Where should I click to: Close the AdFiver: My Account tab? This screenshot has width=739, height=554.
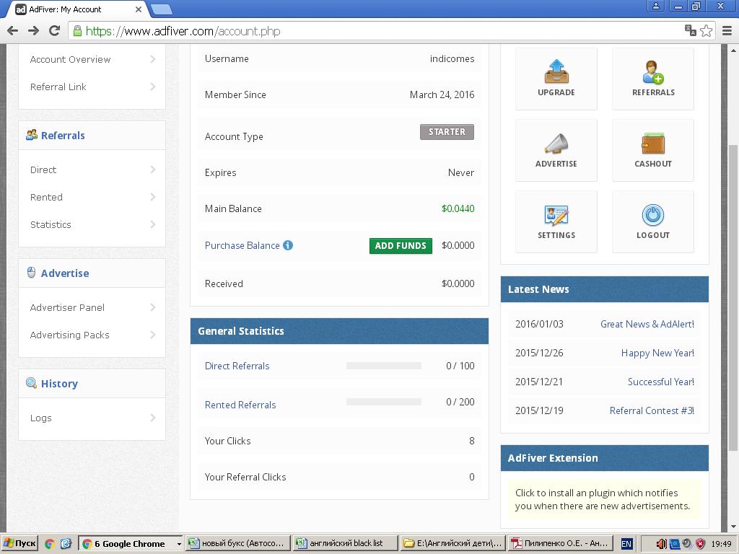pyautogui.click(x=139, y=9)
